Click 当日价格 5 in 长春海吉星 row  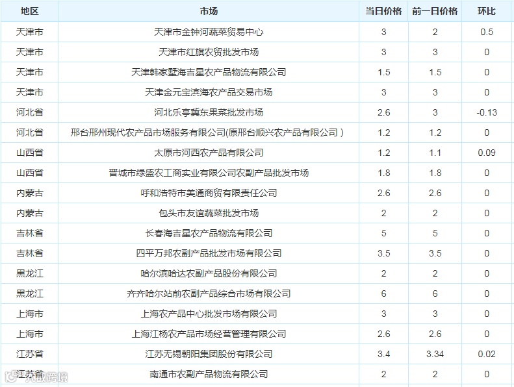click(383, 233)
